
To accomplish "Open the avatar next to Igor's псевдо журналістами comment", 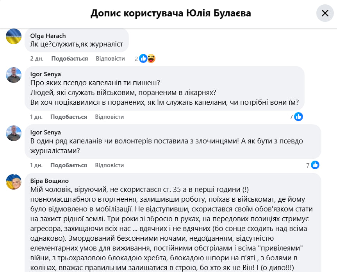I will [x=14, y=133].
